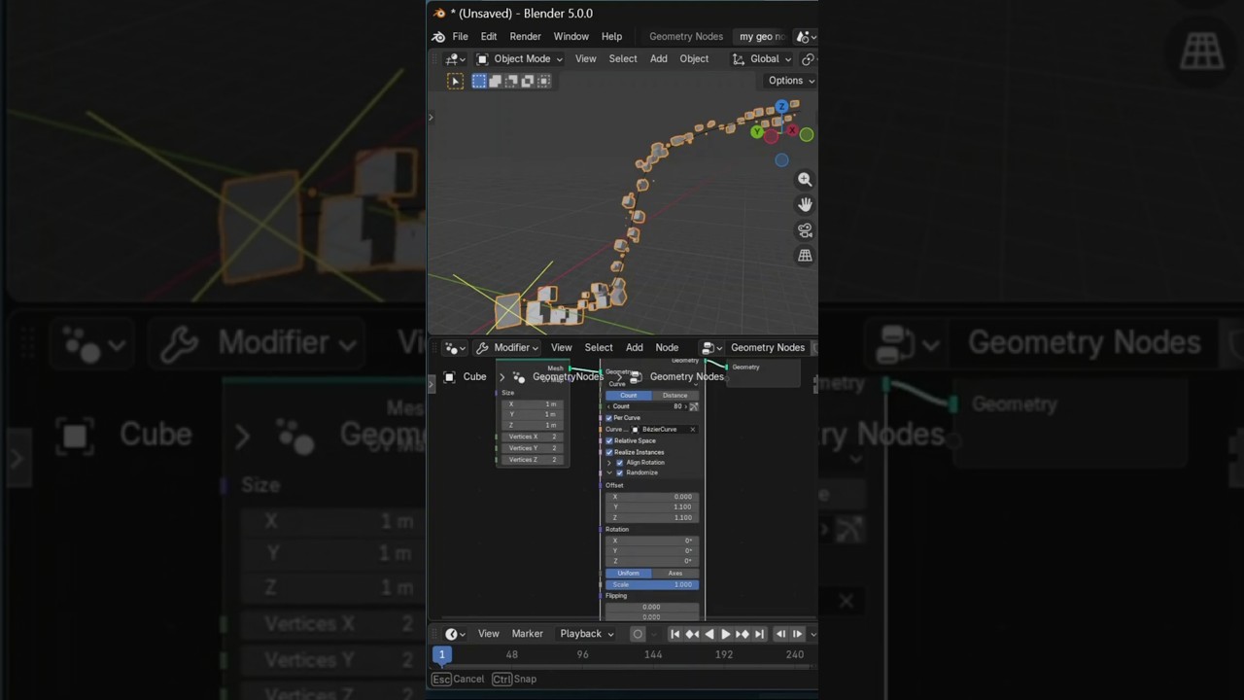Click the current frame marker 1

(441, 654)
